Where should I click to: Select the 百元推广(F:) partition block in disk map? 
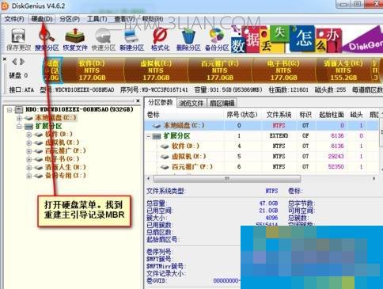pos(220,70)
